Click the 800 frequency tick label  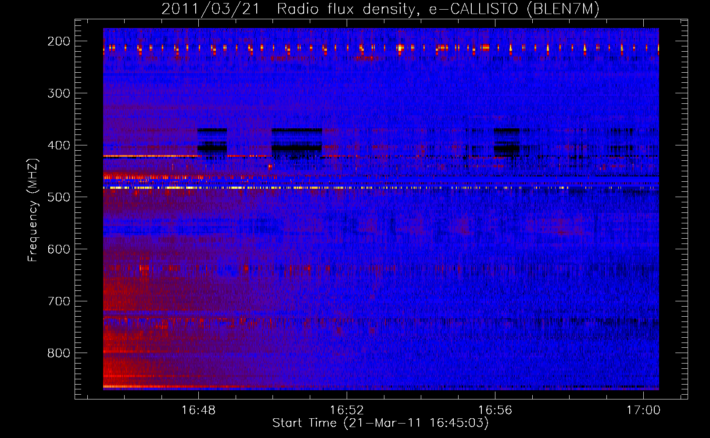(59, 353)
